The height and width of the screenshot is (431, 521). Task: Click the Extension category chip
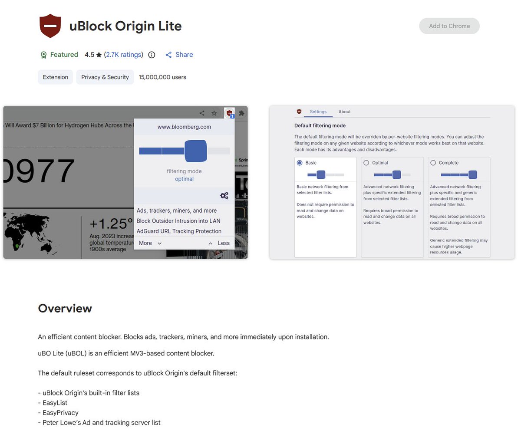(x=56, y=77)
